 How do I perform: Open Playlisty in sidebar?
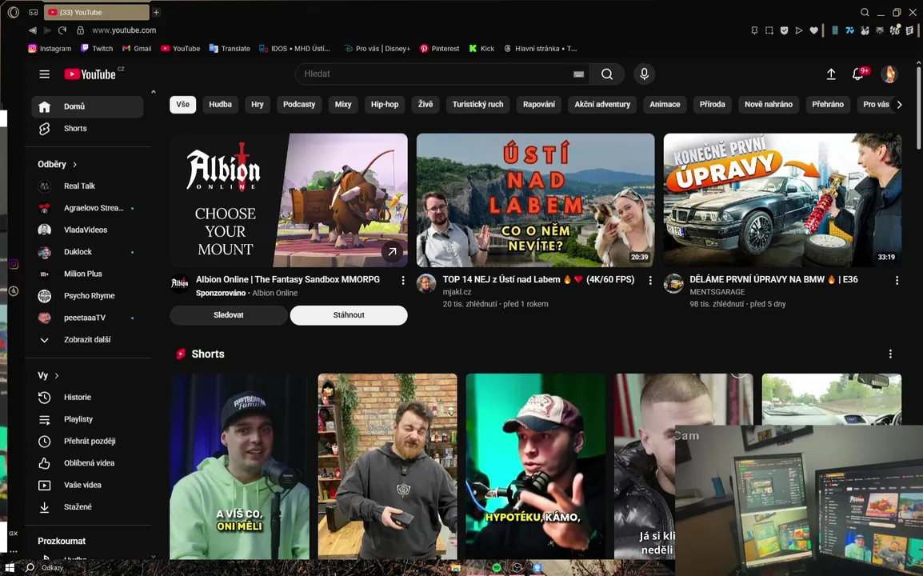click(87, 419)
